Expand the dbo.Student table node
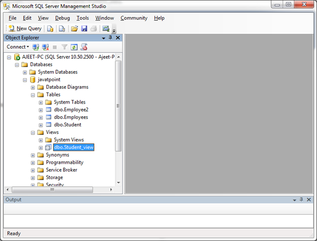Image resolution: width=317 pixels, height=241 pixels. click(41, 125)
